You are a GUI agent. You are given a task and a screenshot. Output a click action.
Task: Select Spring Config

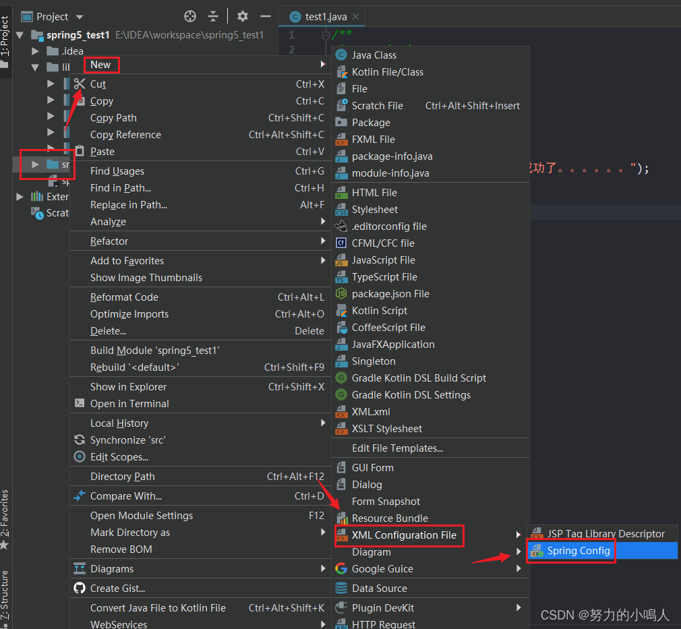point(603,551)
